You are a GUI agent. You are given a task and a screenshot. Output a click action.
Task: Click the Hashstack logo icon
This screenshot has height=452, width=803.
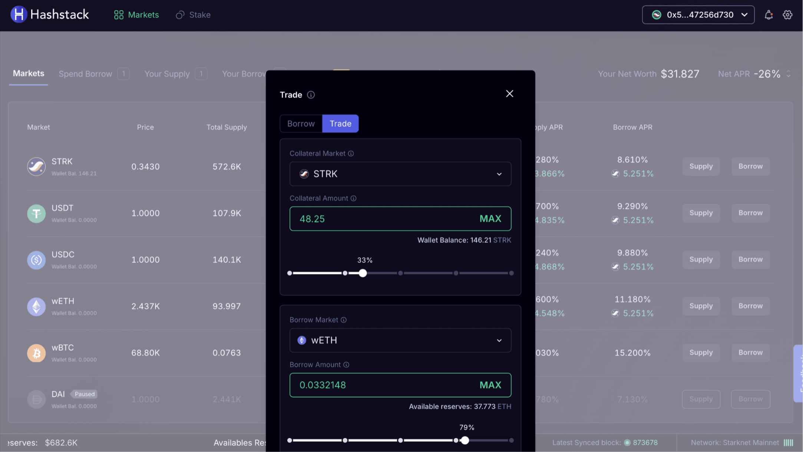click(x=19, y=15)
